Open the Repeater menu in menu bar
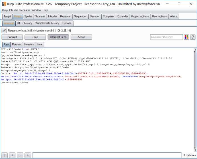Image resolution: width=197 pixels, height=159 pixels. [x=24, y=10]
